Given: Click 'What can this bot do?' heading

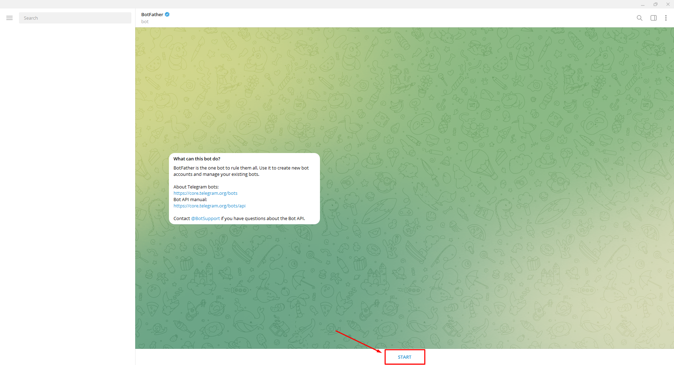Looking at the screenshot, I should pos(197,159).
